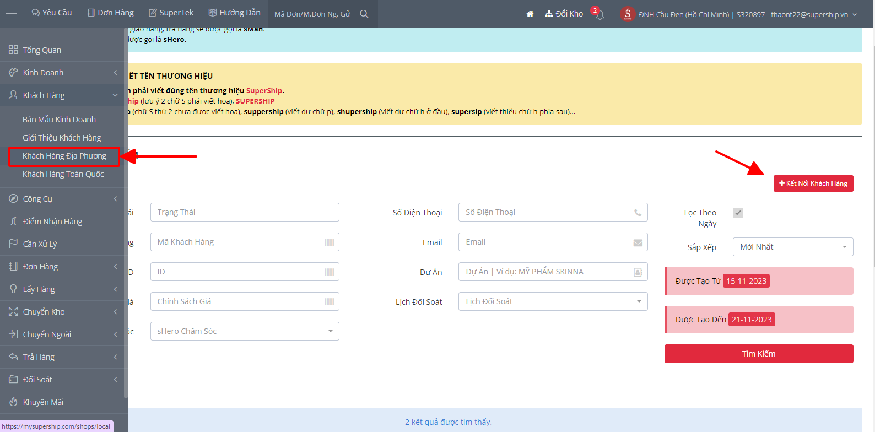Click the Đối Soát wallet icon
This screenshot has width=875, height=432.
coord(13,379)
